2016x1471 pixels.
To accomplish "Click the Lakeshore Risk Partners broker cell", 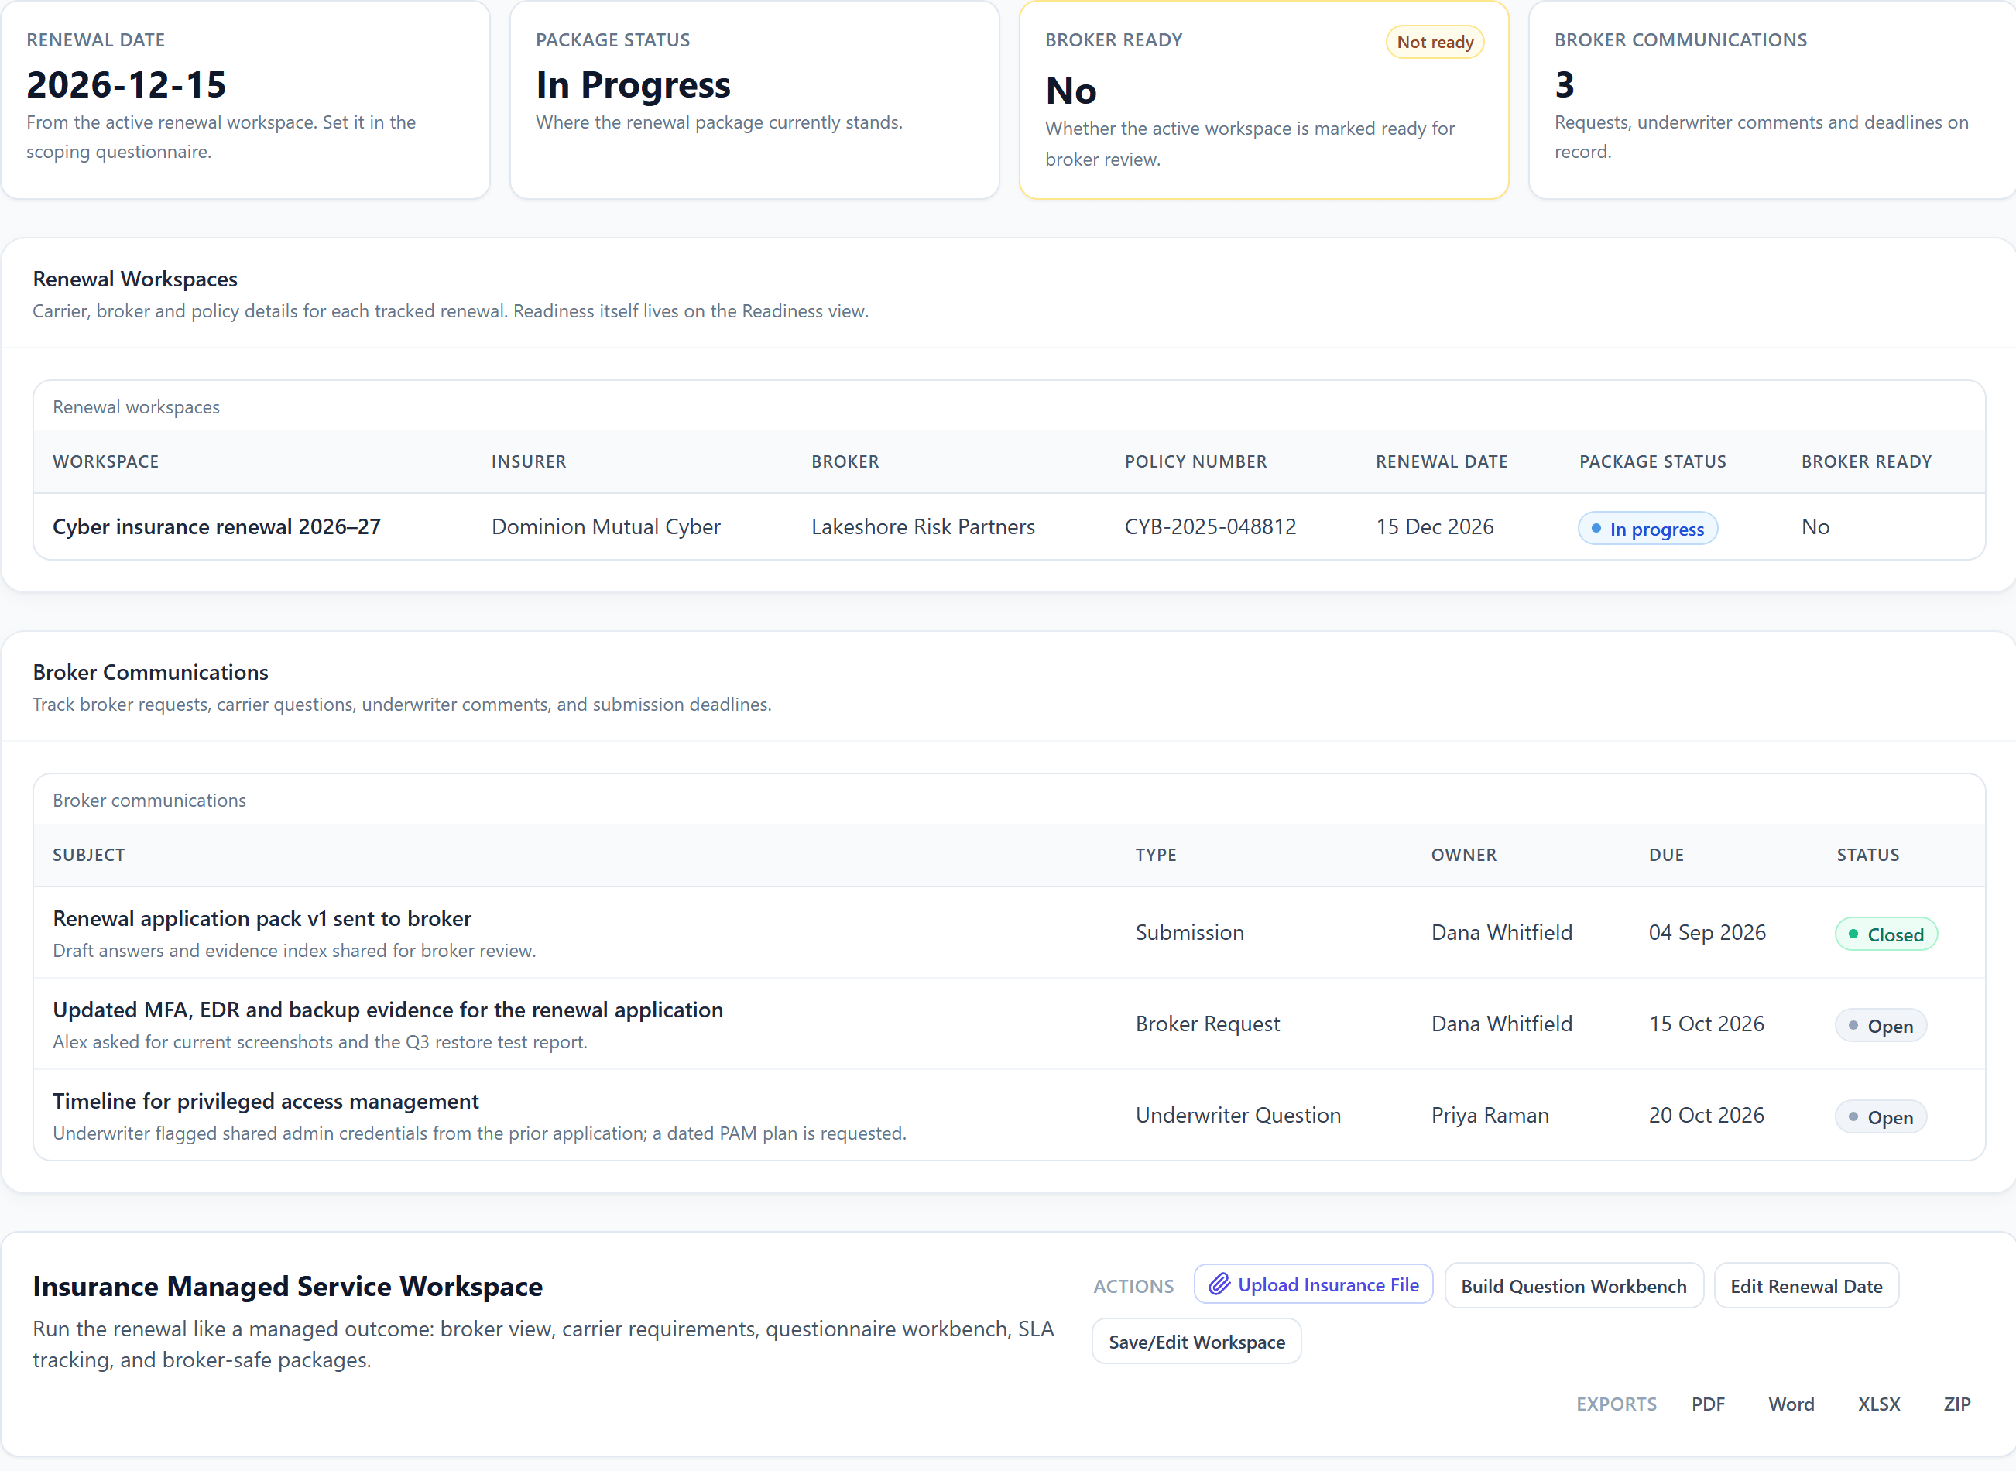I will (x=923, y=527).
